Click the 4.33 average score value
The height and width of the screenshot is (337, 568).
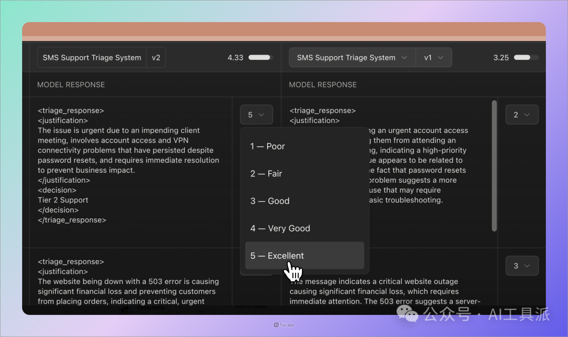236,58
